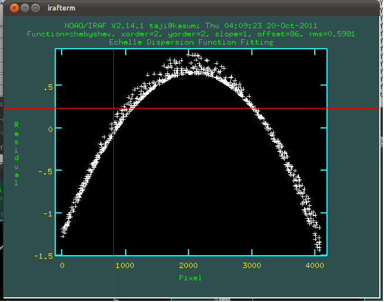This screenshot has width=384, height=302.
Task: Click the 3000 tick label on x-axis
Action: pos(252,265)
